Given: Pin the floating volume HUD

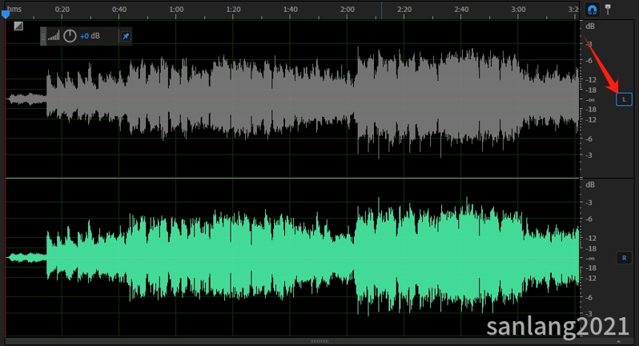Looking at the screenshot, I should coord(126,36).
